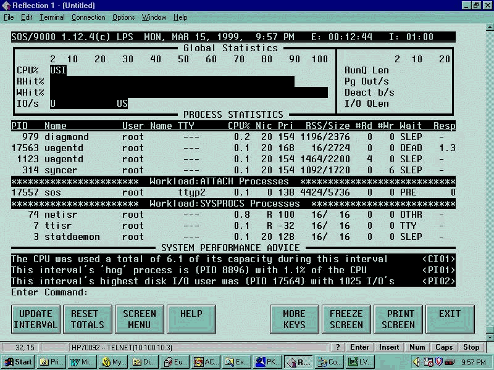The width and height of the screenshot is (494, 370).
Task: Open the PK taskbar application
Action: (x=268, y=362)
